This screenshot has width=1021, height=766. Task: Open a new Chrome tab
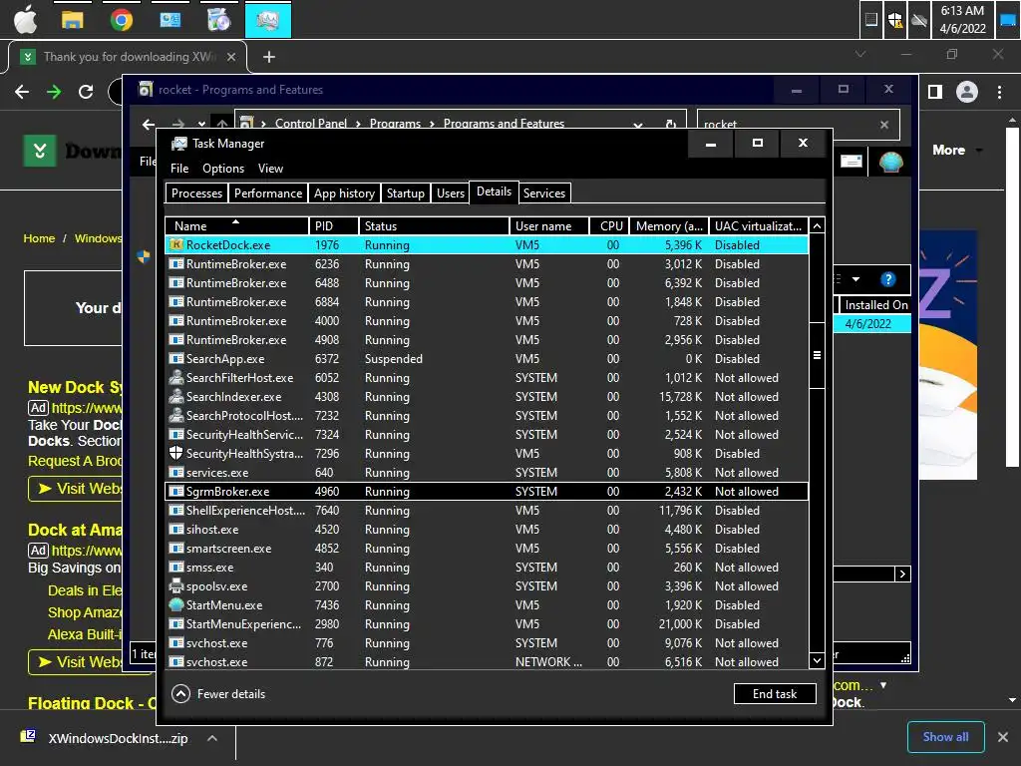[269, 57]
